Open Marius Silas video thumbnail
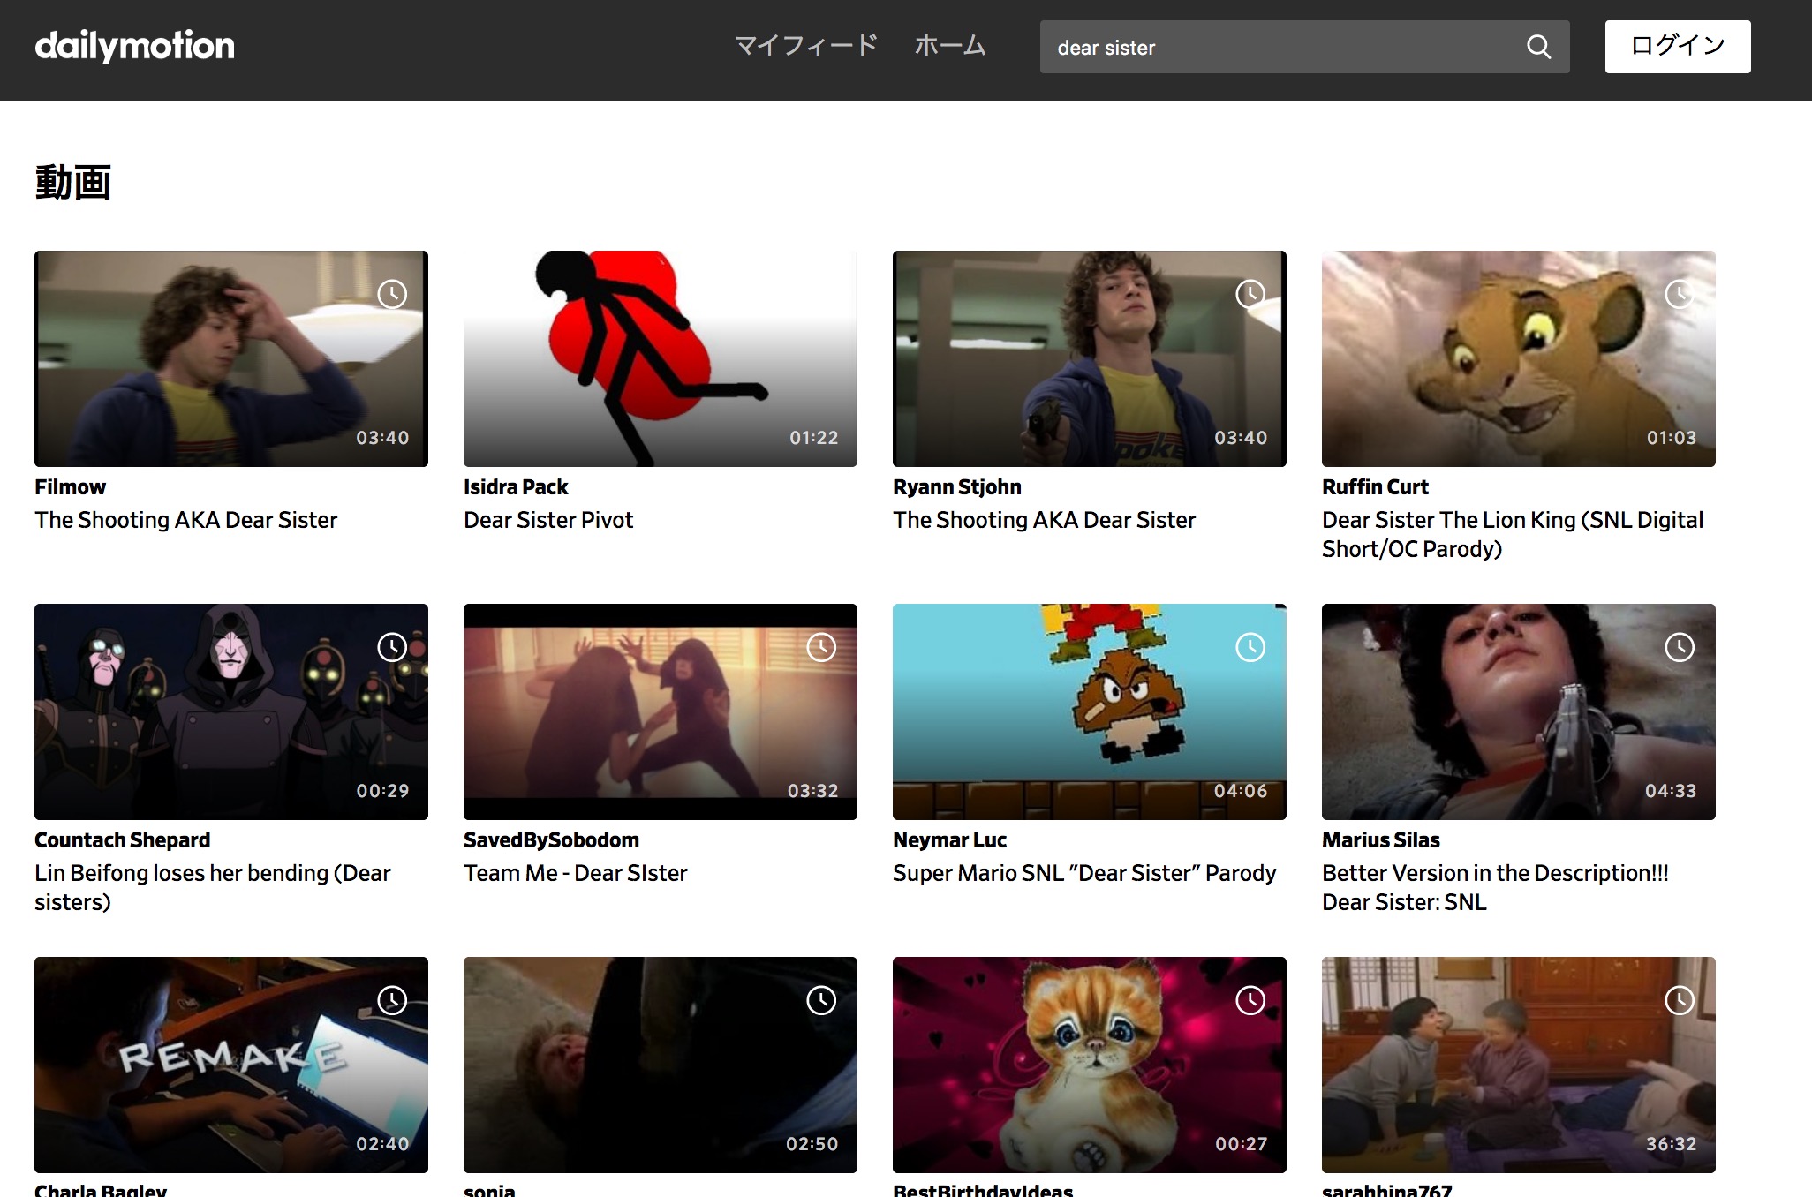The width and height of the screenshot is (1812, 1197). click(x=1519, y=711)
